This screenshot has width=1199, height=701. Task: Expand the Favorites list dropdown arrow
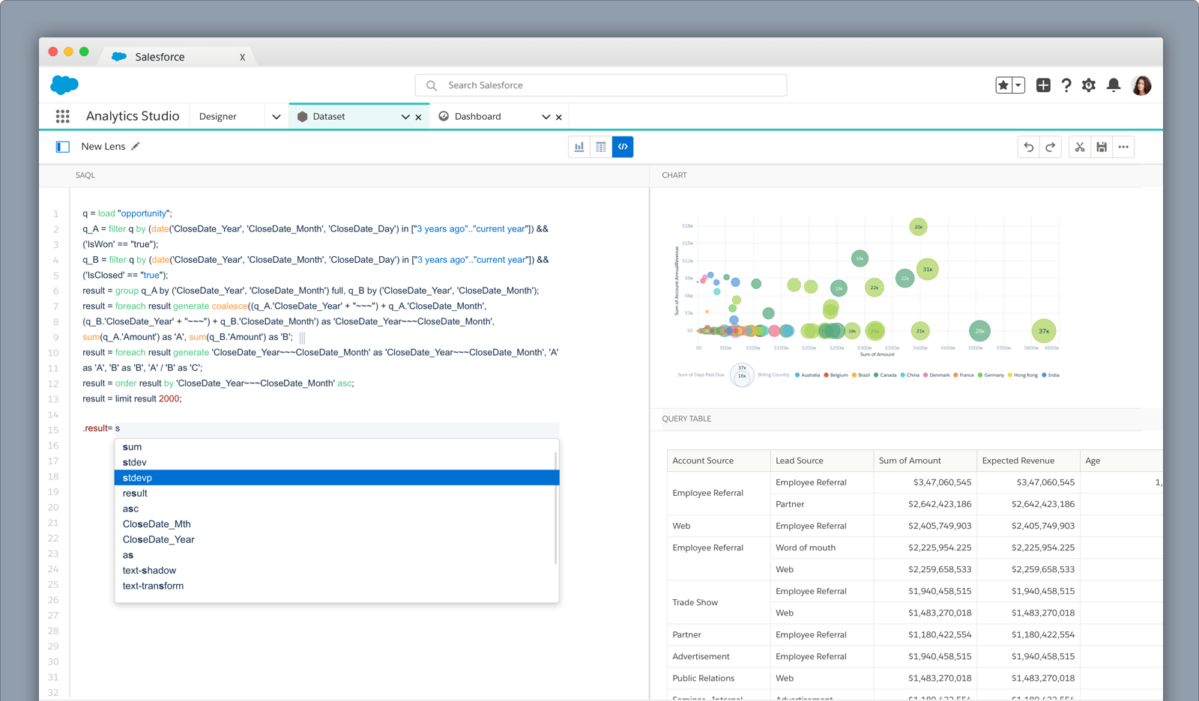pos(1018,85)
